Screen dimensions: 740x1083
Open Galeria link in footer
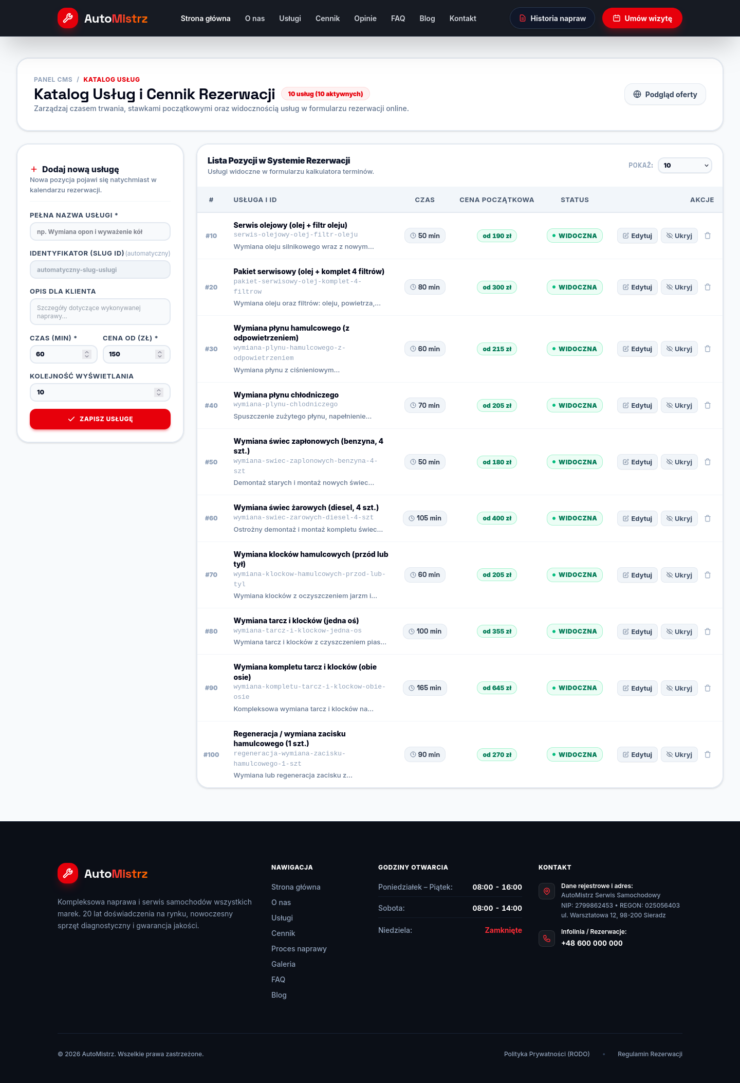283,964
